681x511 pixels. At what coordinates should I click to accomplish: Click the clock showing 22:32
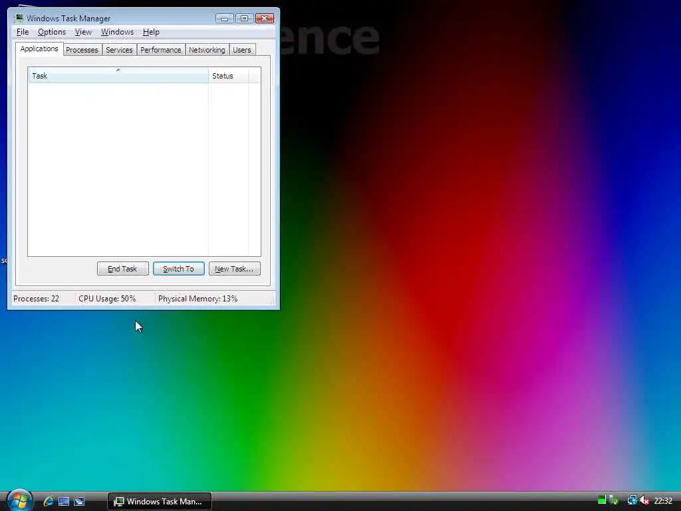[663, 500]
